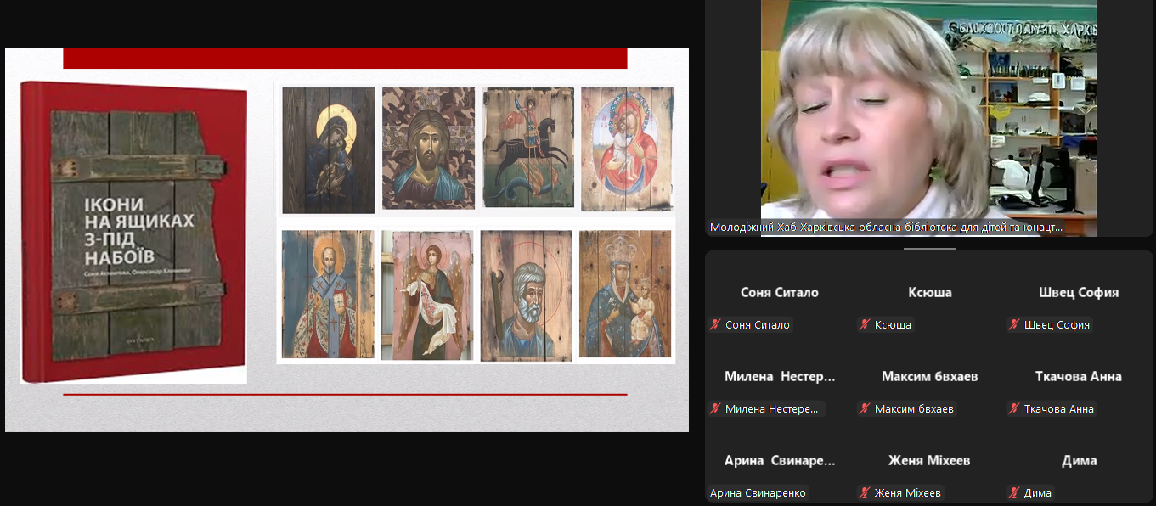Click the large "Арина Свинаре…" participant name
Image resolution: width=1156 pixels, height=506 pixels.
tap(780, 461)
